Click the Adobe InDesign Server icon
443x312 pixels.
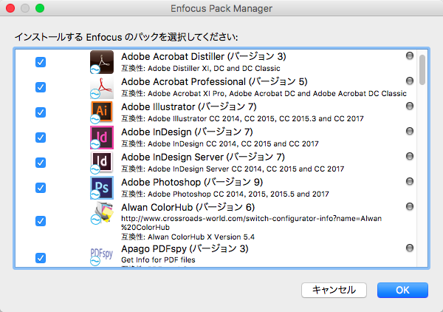102,163
